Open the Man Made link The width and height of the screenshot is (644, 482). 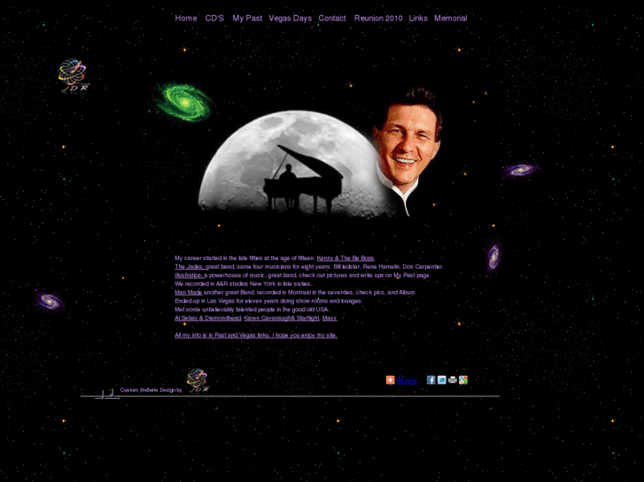tap(189, 293)
